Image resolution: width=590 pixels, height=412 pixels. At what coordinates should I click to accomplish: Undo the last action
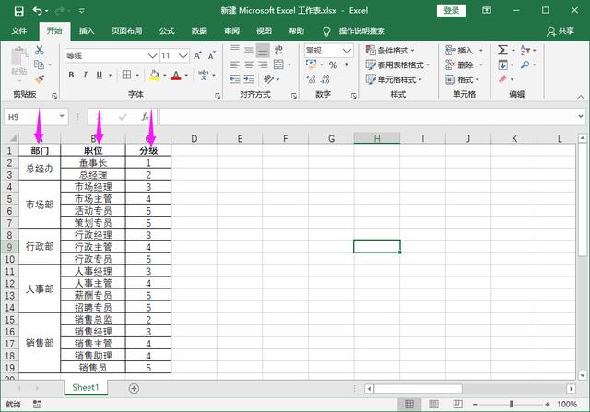click(37, 11)
